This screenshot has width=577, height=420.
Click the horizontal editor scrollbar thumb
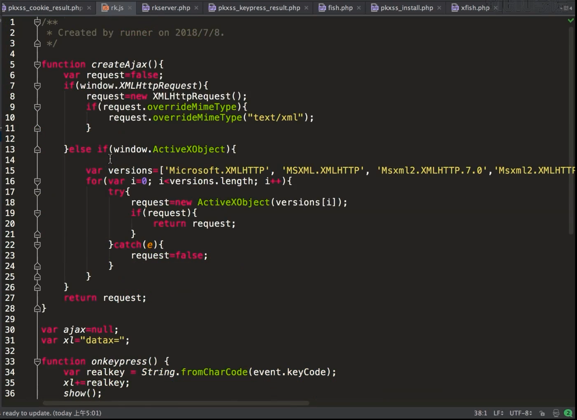pyautogui.click(x=175, y=403)
